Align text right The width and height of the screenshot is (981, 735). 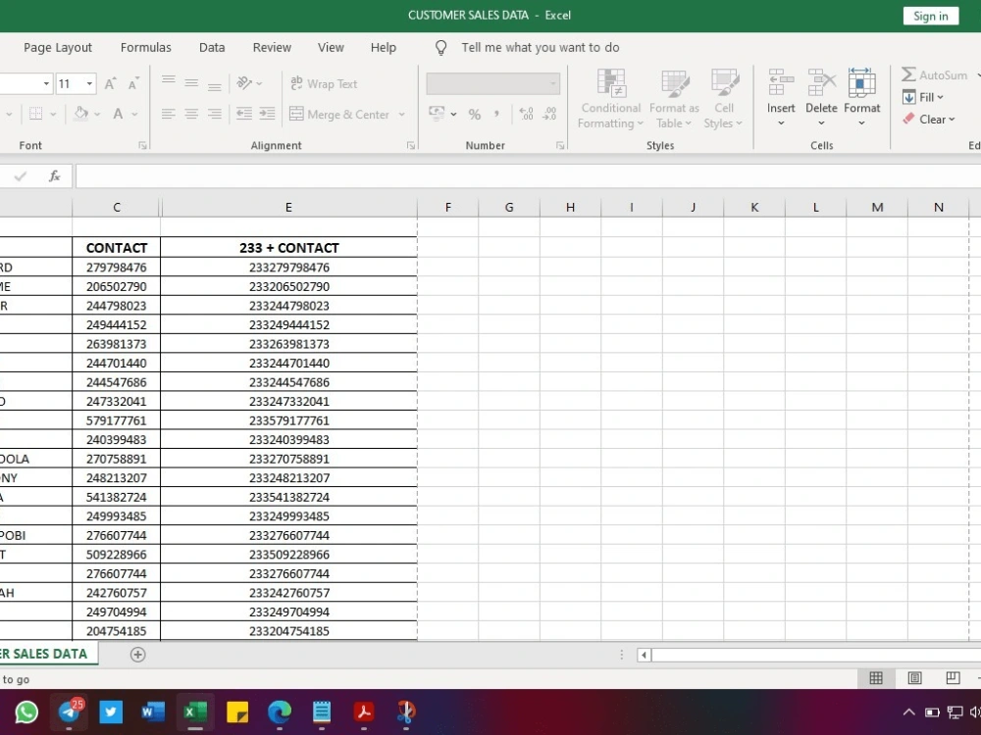coord(215,114)
